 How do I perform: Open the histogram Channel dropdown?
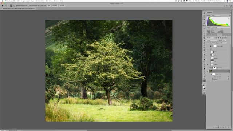point(216,15)
